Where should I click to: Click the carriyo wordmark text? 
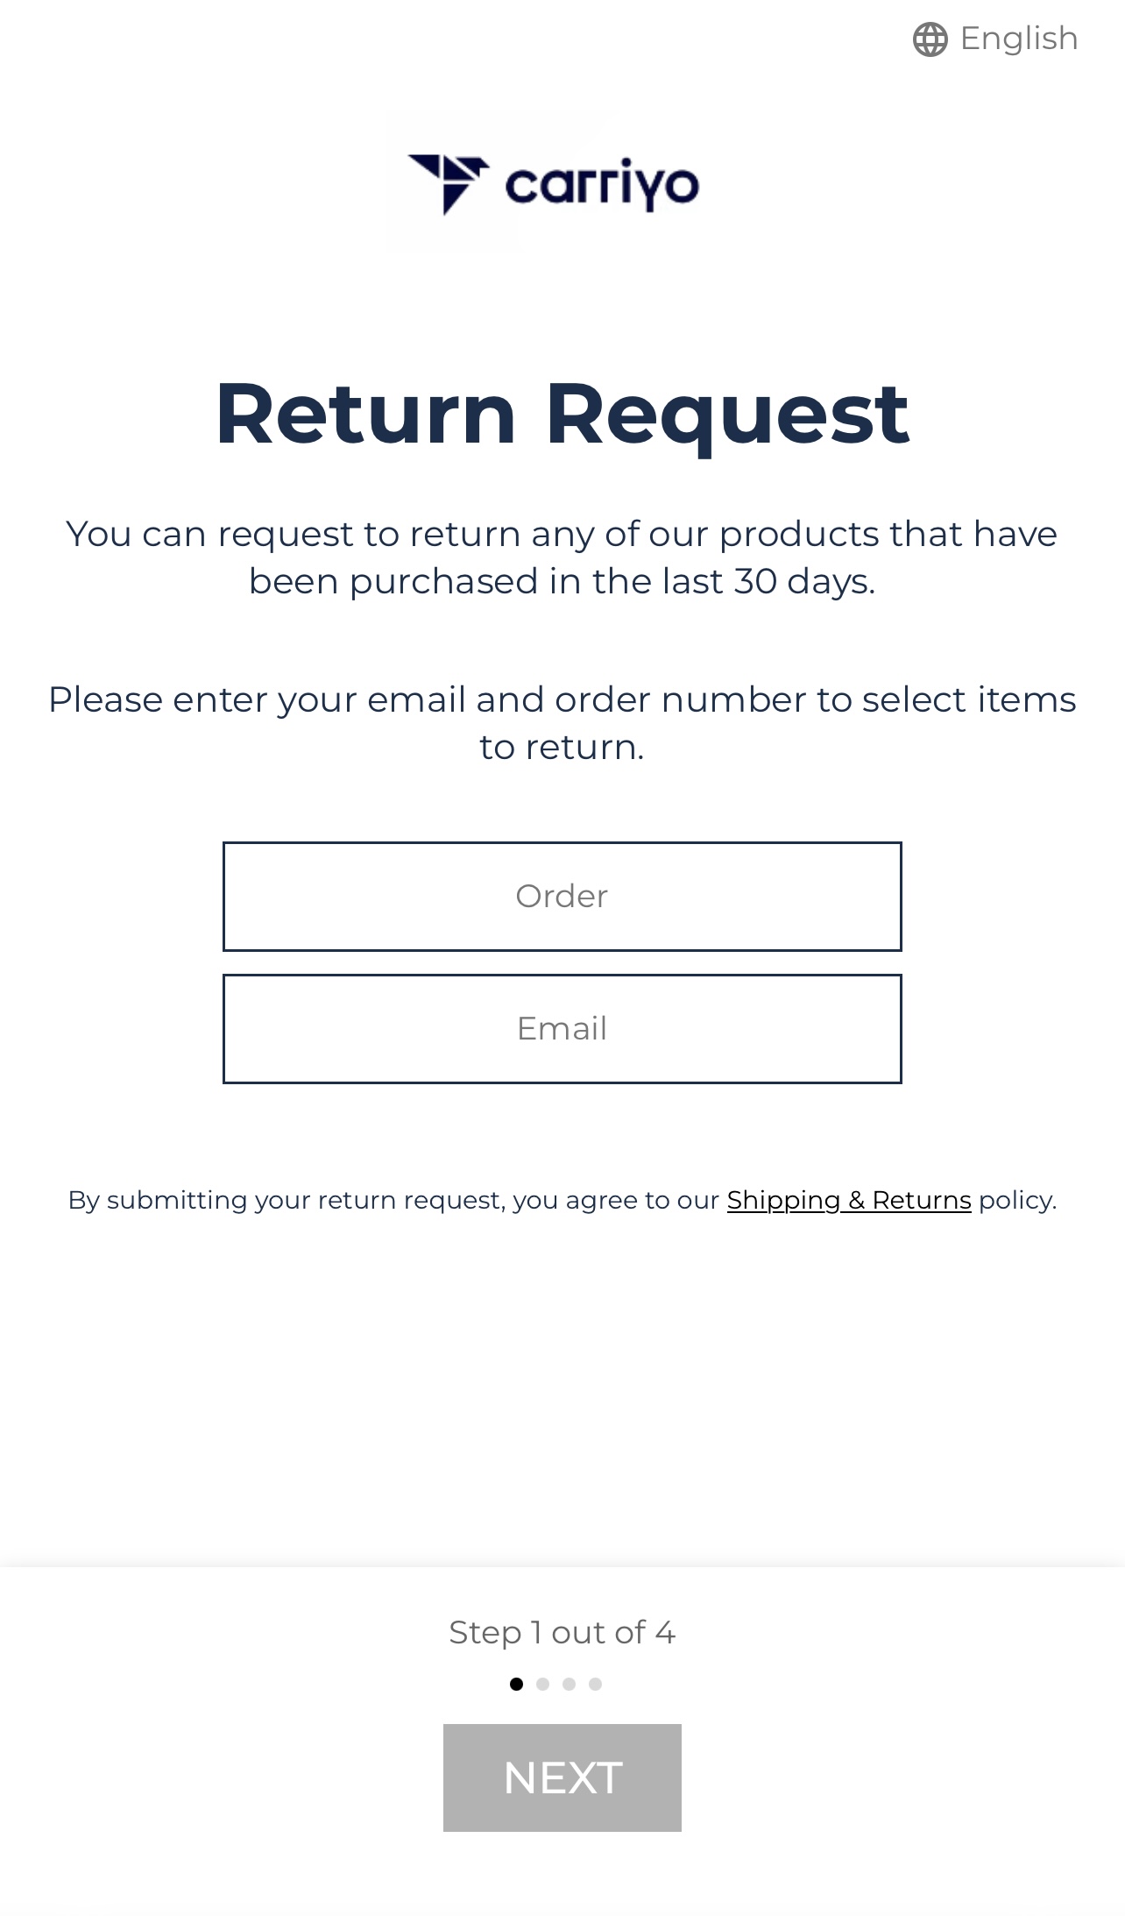(x=602, y=185)
